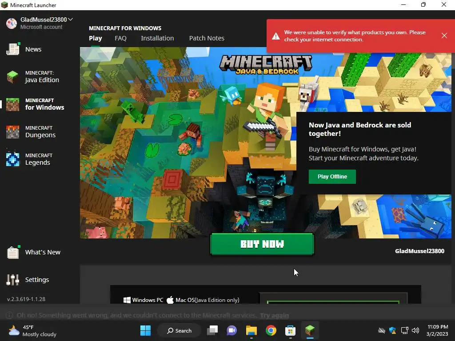
Task: Open File Explorer from the taskbar
Action: coord(251,330)
